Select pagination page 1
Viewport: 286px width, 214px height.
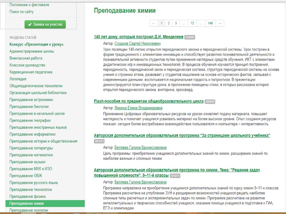point(162,23)
